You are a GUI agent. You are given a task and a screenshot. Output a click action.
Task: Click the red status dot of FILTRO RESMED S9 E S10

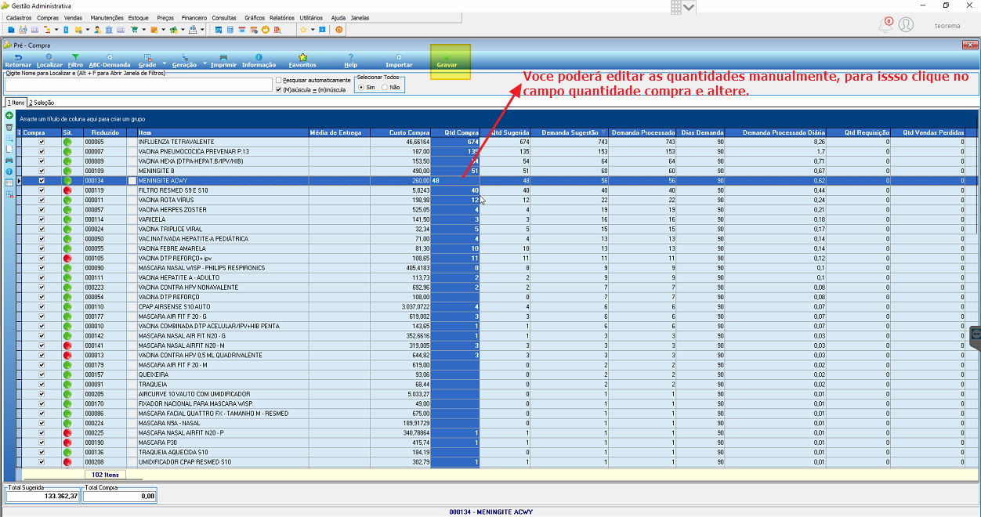tap(67, 190)
